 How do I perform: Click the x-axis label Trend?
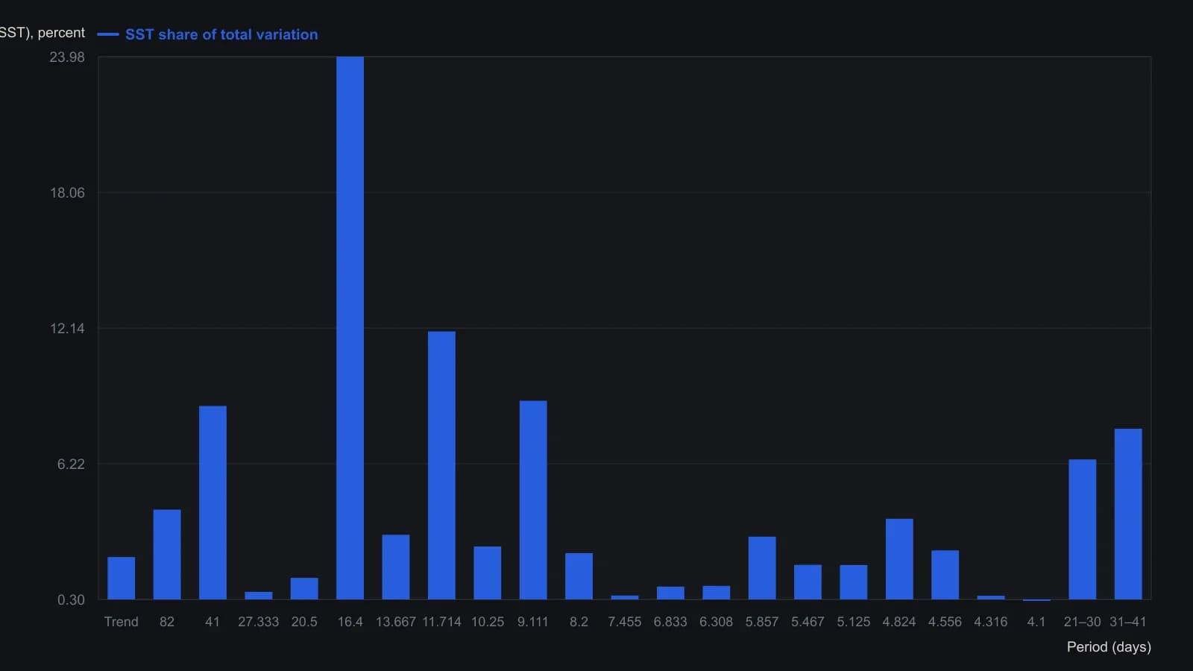coord(121,622)
